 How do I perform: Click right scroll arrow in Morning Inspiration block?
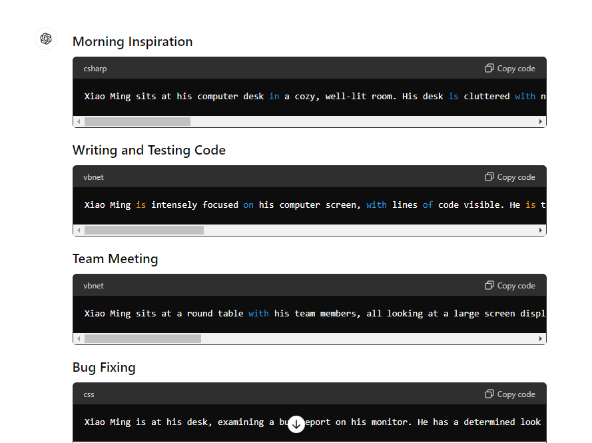541,122
